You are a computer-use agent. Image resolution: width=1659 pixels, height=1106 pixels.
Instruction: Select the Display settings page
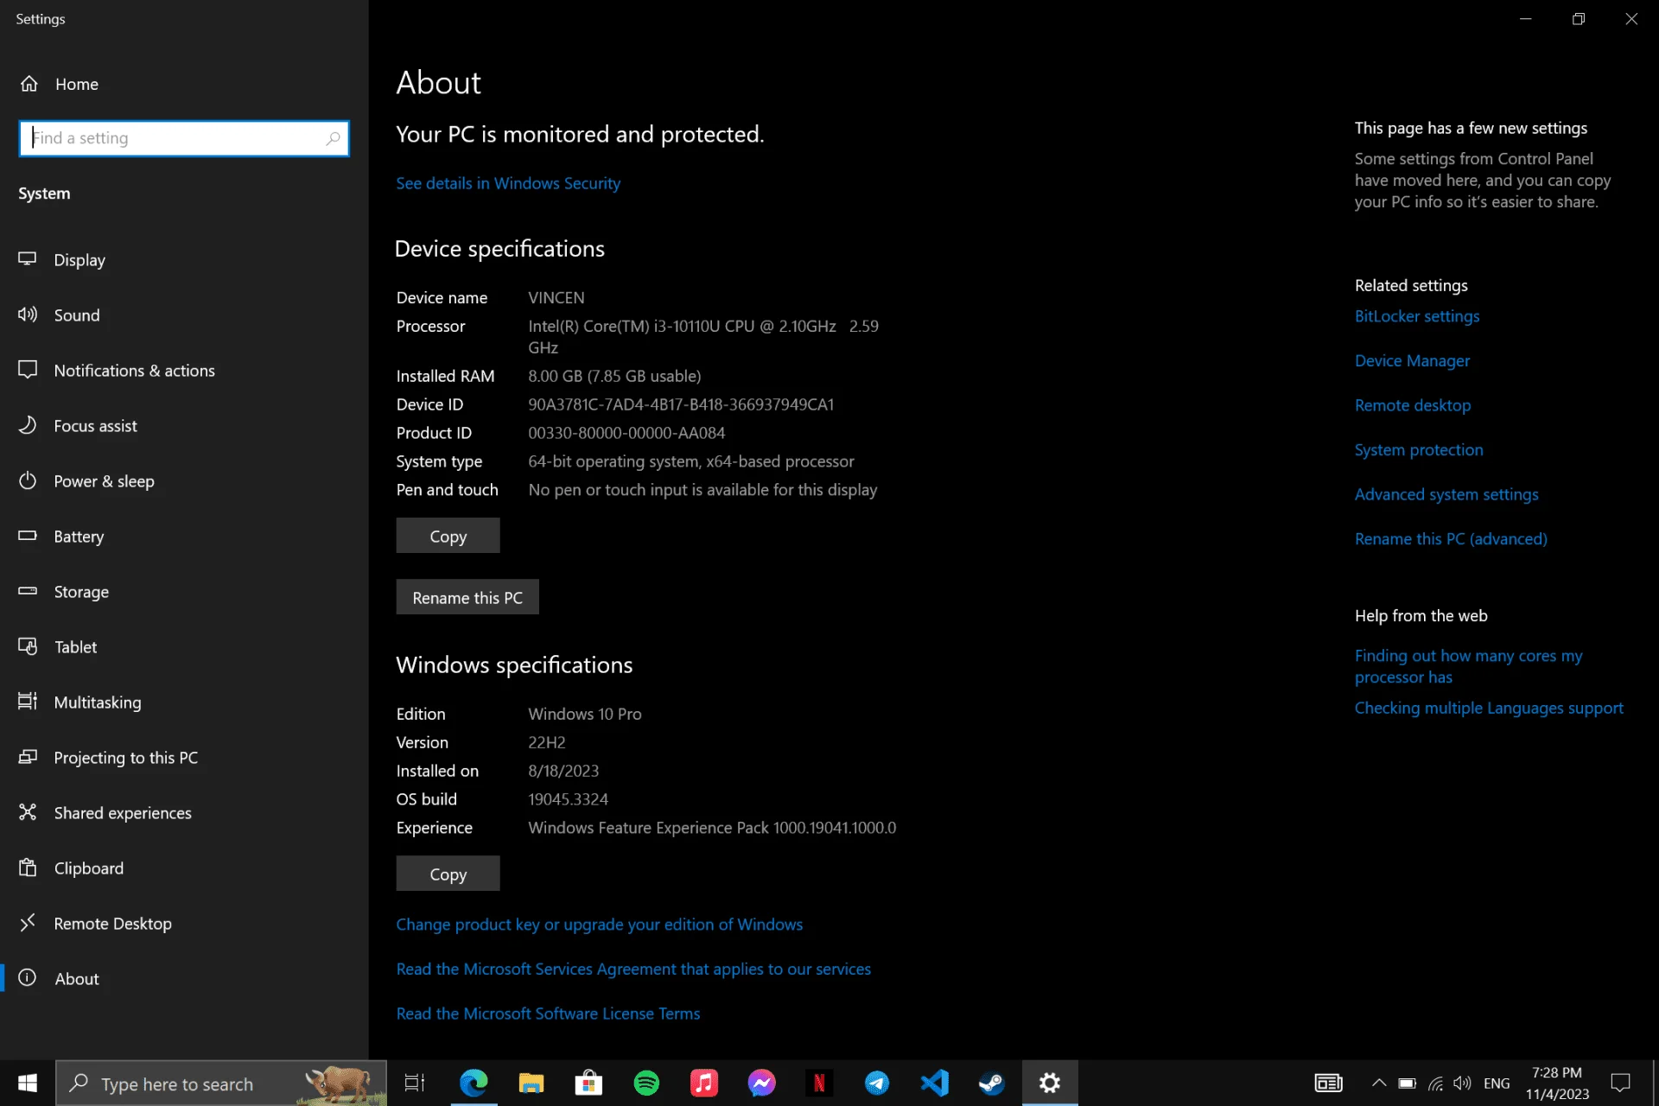pos(184,260)
